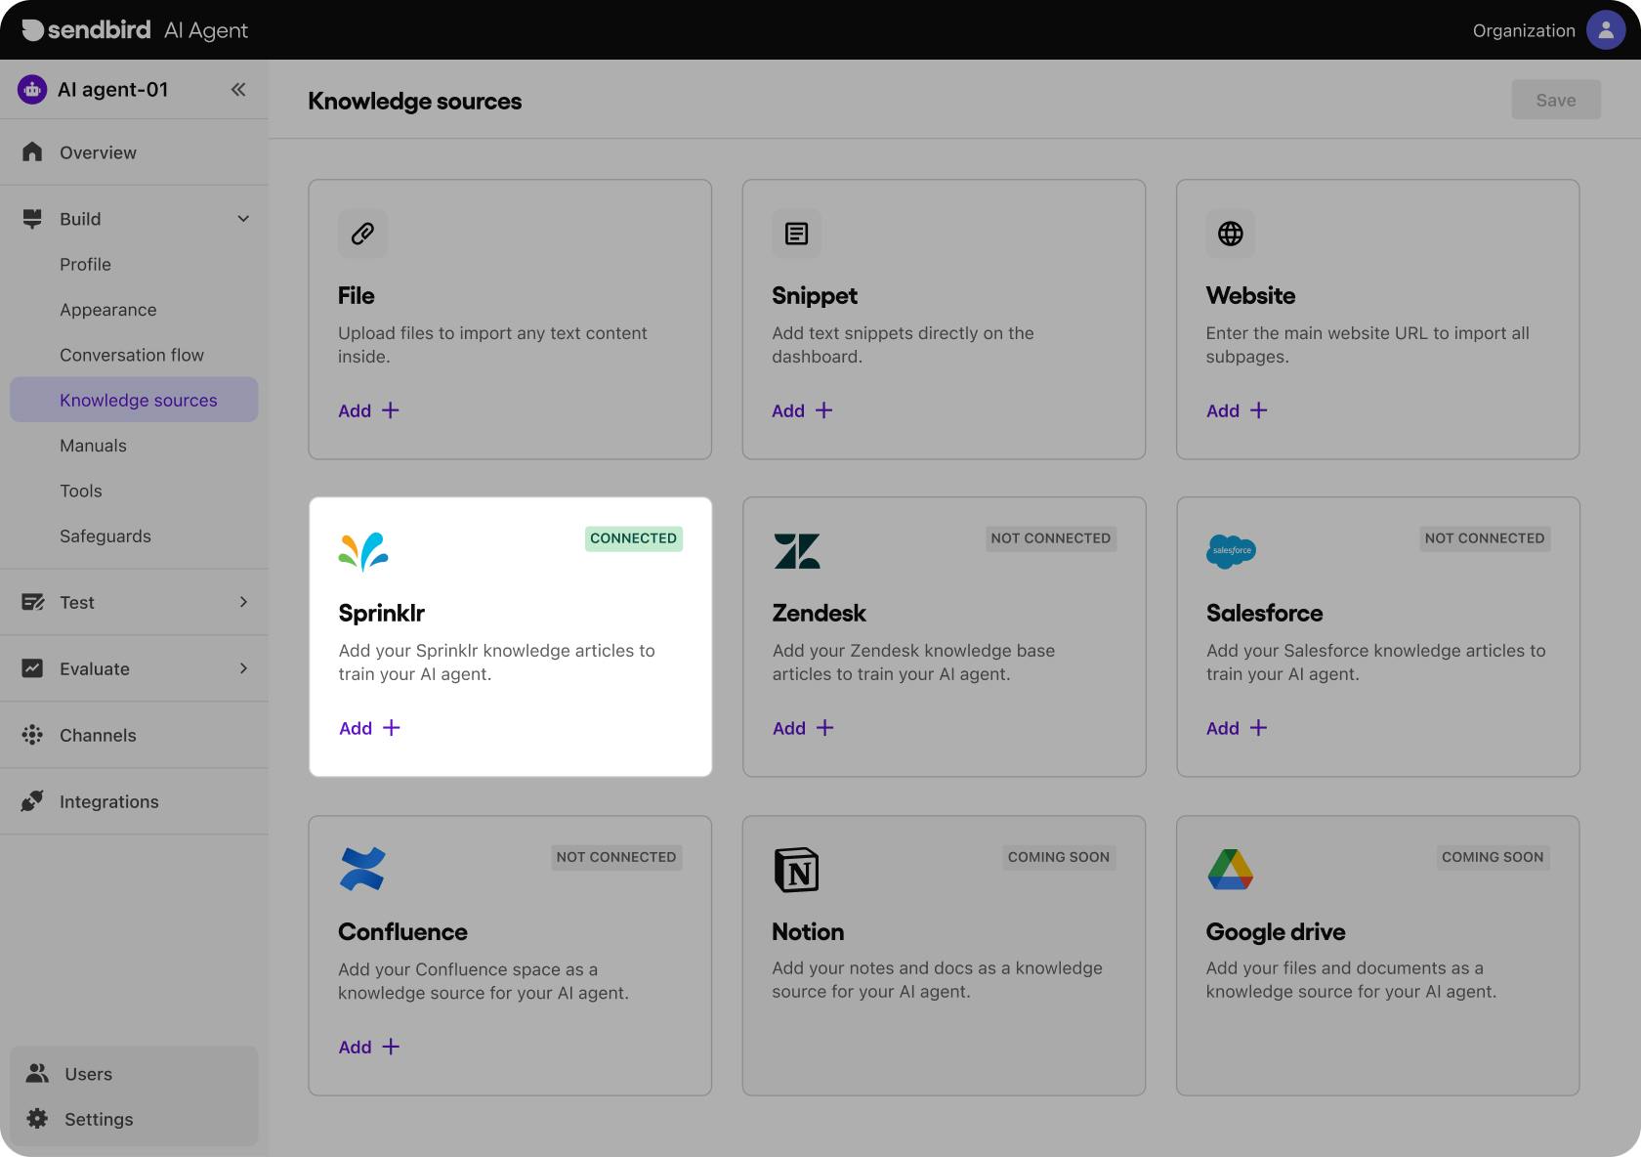Open the user profile avatar menu

1606,29
